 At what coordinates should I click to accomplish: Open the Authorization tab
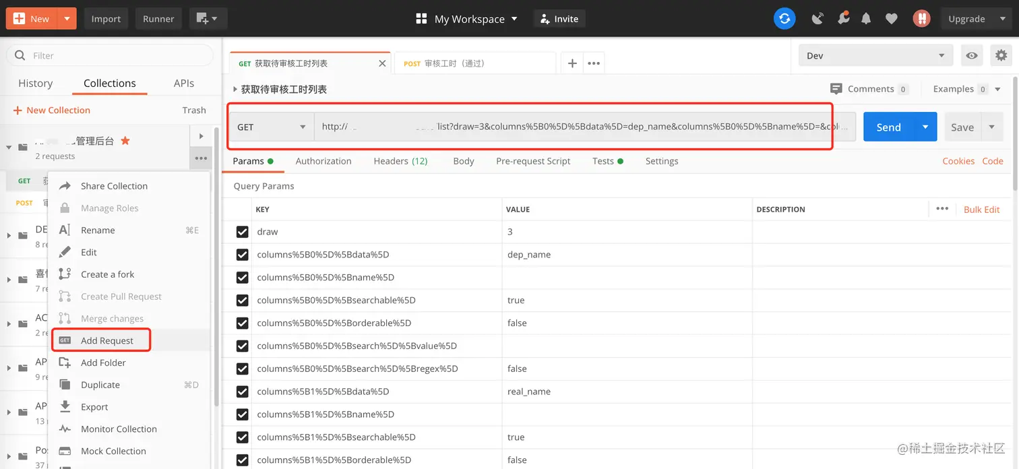323,161
